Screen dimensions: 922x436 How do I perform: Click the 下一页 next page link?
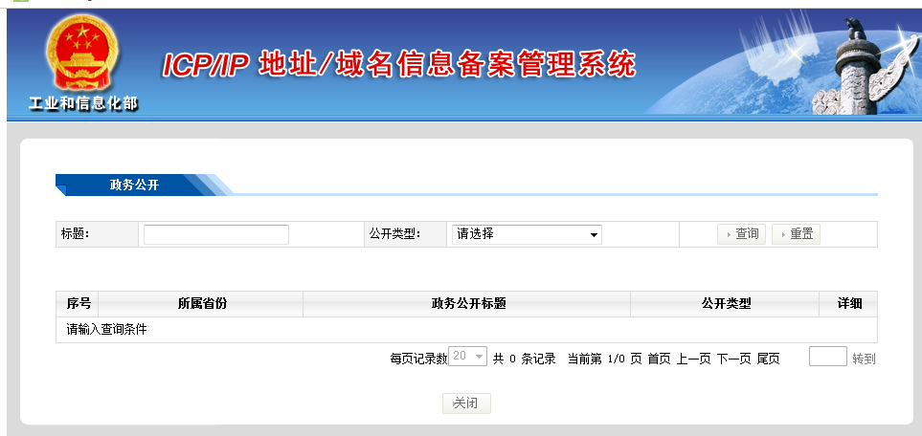pos(733,359)
